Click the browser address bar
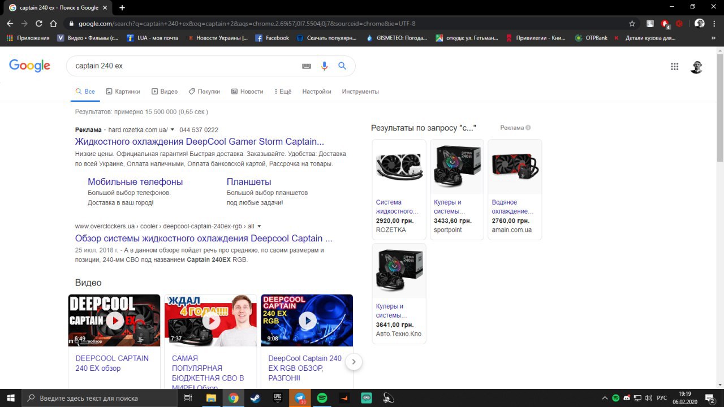The image size is (724, 407). pyautogui.click(x=345, y=24)
